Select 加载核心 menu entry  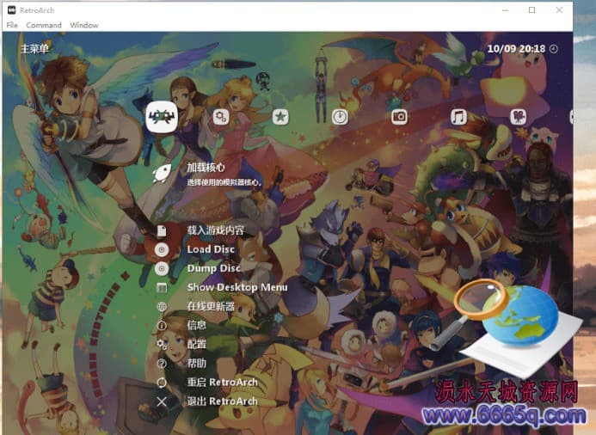206,168
